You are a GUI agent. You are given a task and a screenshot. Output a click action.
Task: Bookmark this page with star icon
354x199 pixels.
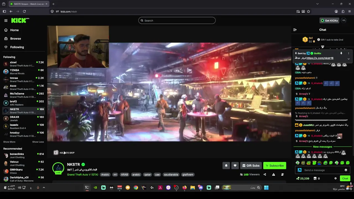[x=308, y=11]
